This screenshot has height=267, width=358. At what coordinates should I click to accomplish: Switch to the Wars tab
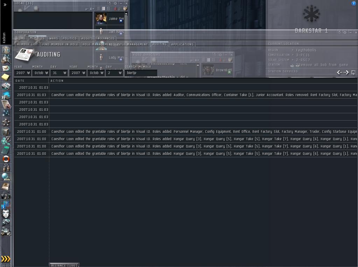coord(54,38)
